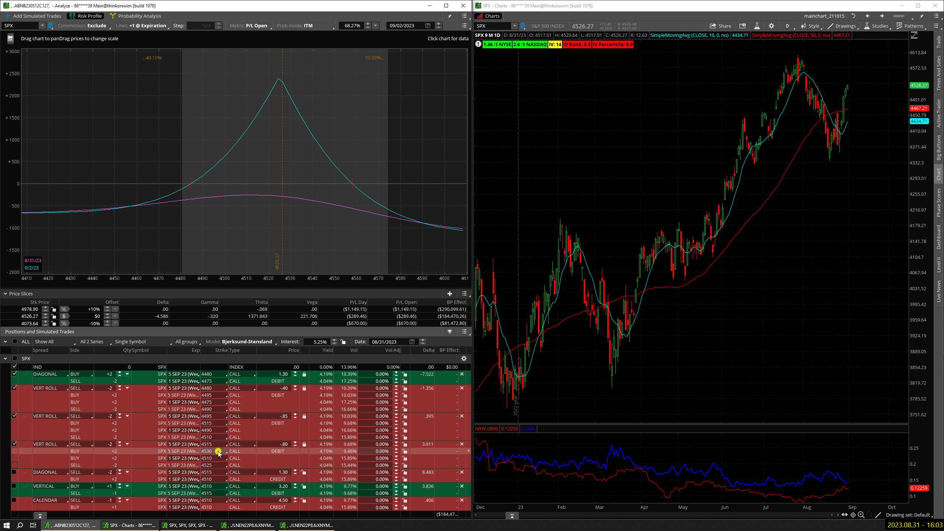Open settings gear in SPX positions row
The image size is (944, 531).
pos(464,358)
